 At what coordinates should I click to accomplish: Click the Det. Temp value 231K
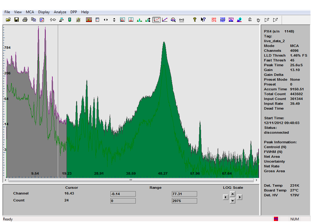click(295, 185)
